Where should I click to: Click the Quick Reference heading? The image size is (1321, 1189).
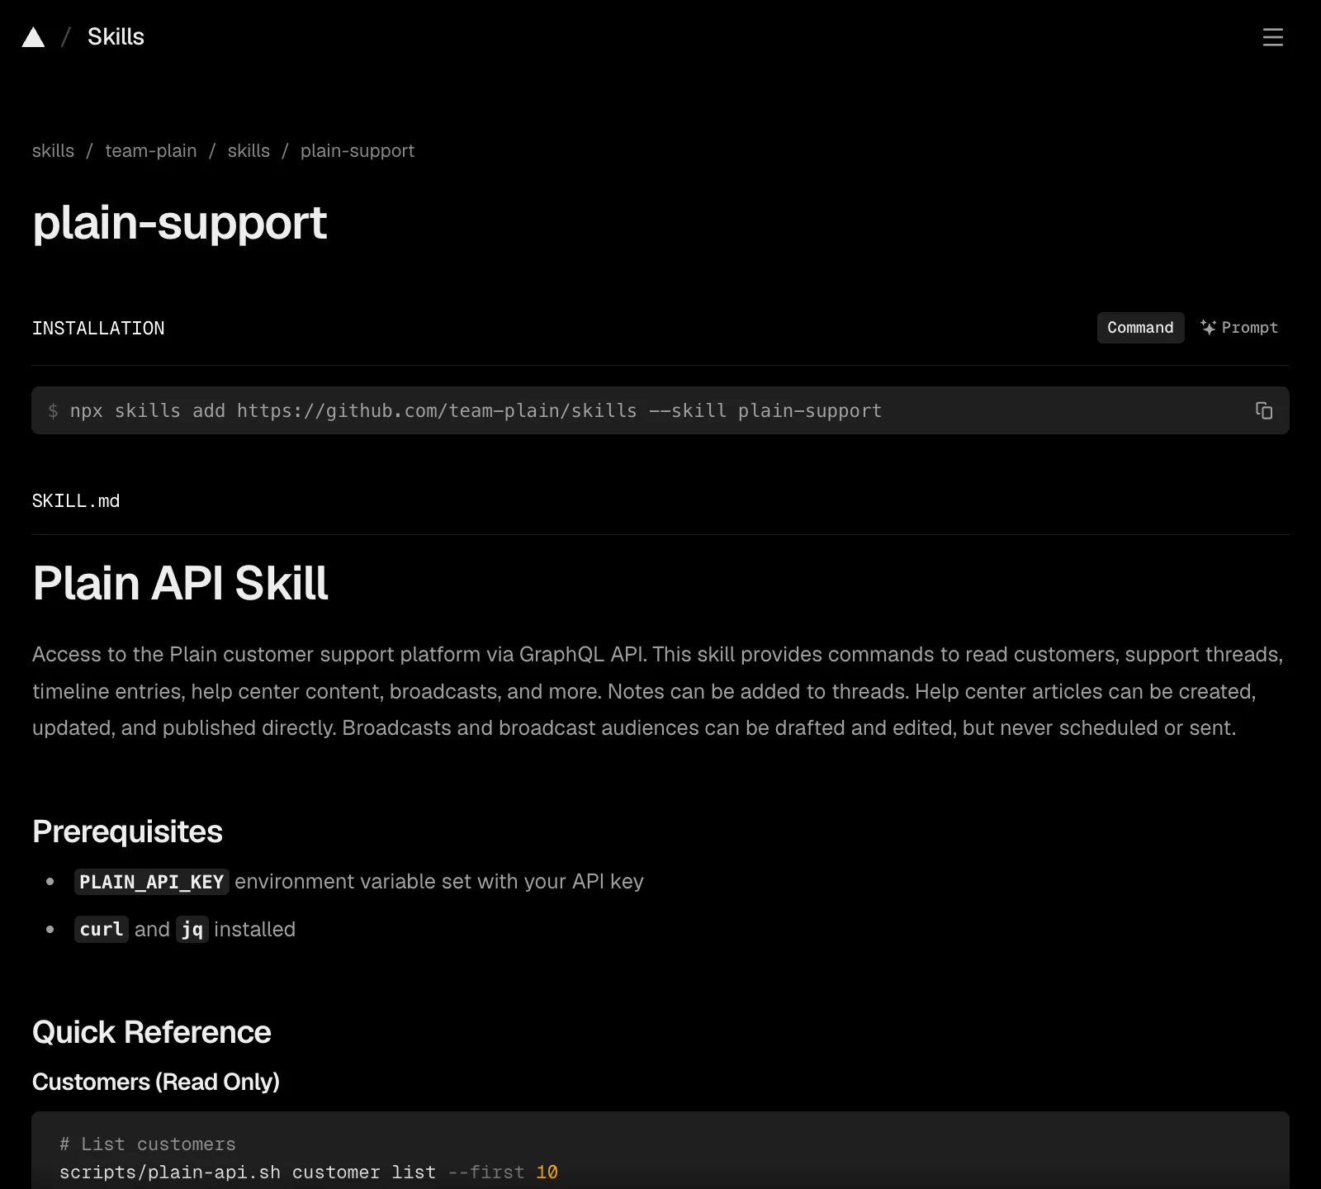[151, 1032]
